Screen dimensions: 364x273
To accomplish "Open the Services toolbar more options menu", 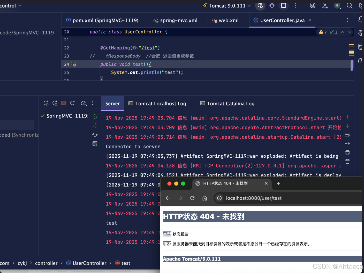I will click(x=93, y=103).
